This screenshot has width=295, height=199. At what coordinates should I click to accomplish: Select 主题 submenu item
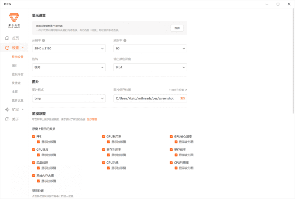(15, 92)
